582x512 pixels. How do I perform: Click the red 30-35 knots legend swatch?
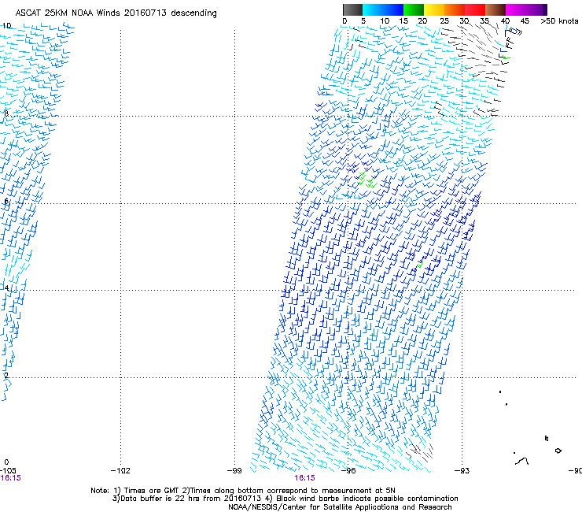(475, 9)
